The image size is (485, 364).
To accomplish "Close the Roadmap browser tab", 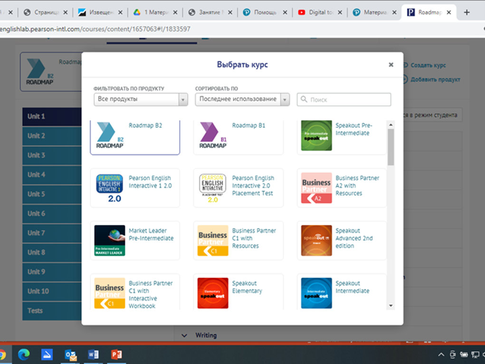I will coord(449,12).
